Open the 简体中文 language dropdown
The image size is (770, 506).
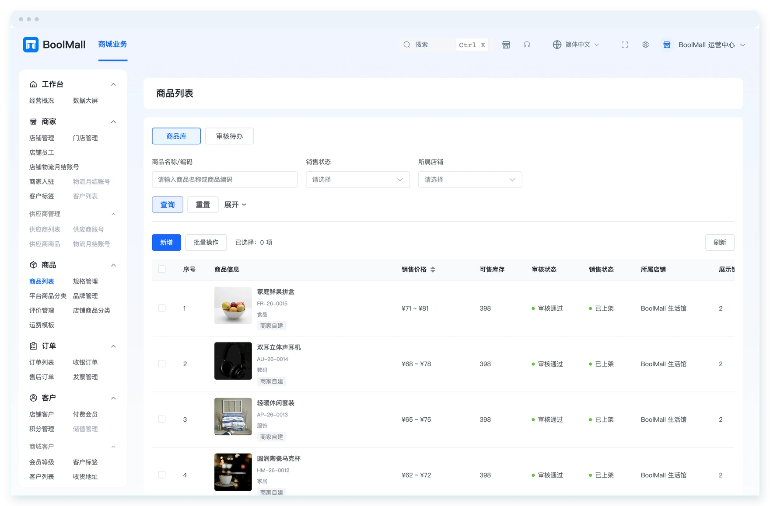pos(576,45)
